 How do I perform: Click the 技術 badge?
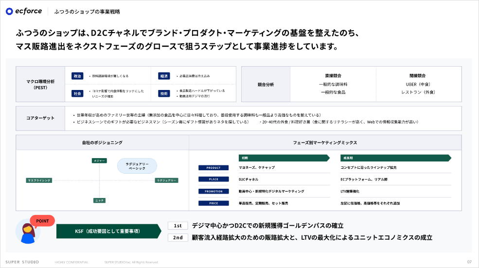tap(163, 93)
